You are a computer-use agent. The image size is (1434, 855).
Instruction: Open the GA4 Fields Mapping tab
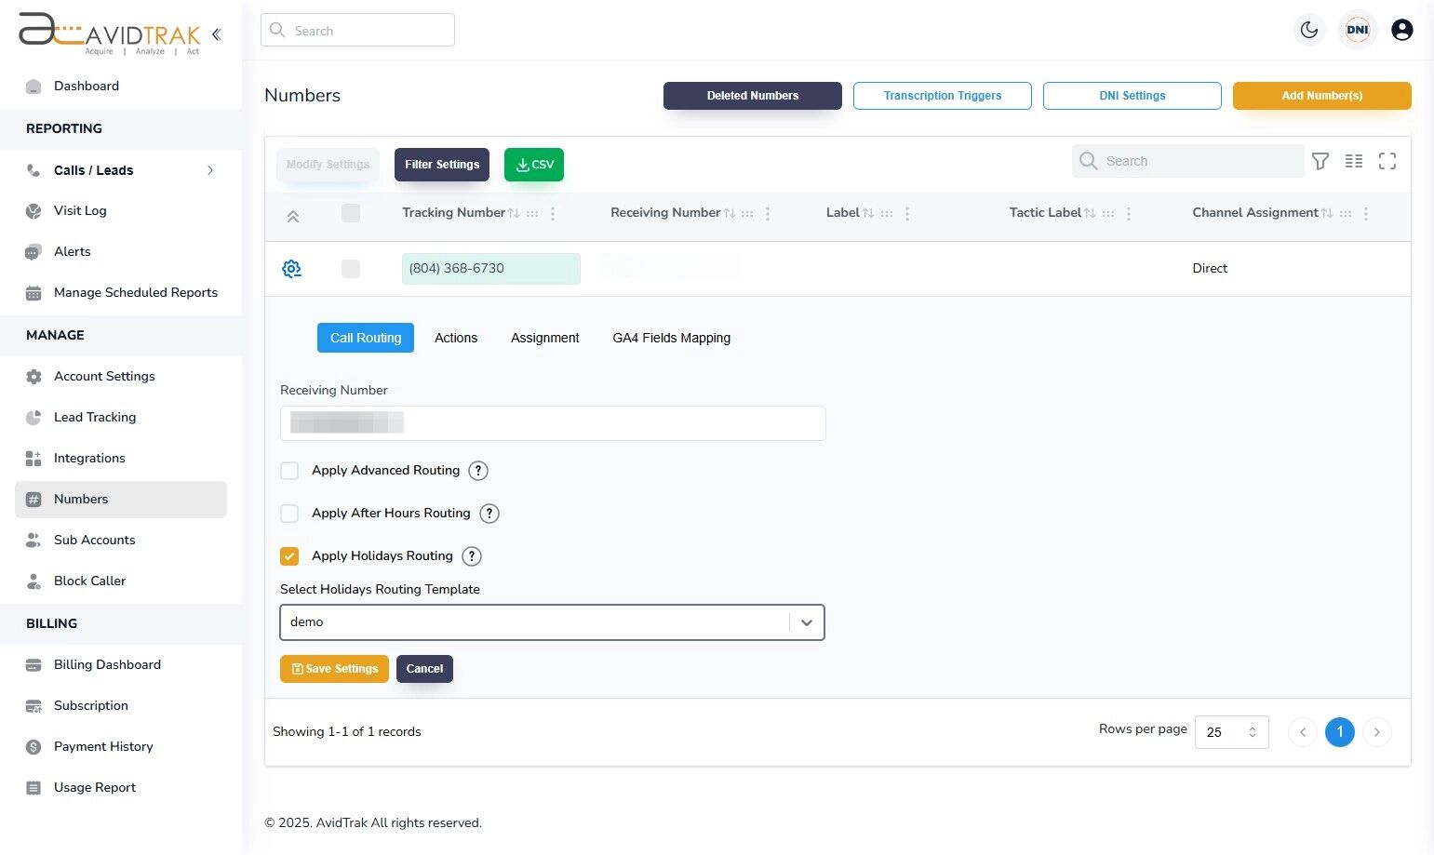(671, 338)
